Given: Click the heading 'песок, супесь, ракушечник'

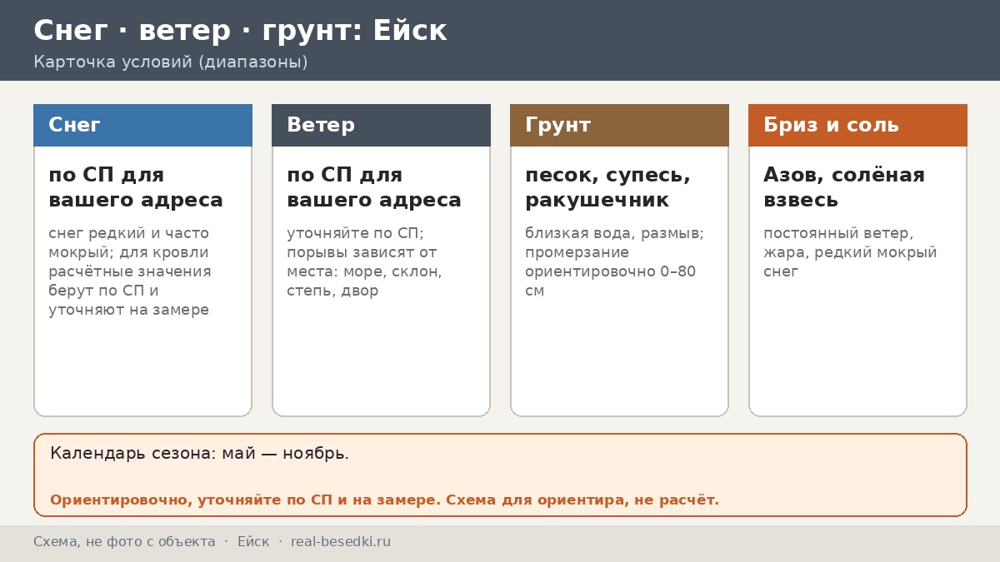Looking at the screenshot, I should point(607,187).
